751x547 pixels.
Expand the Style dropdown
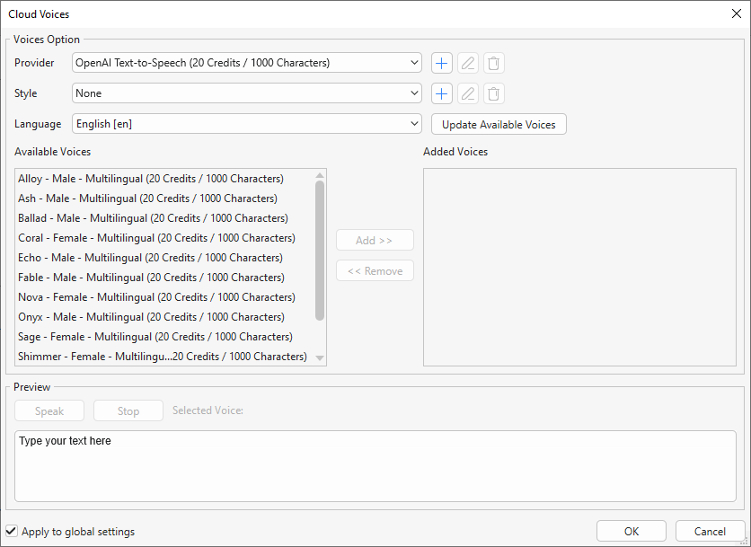[246, 93]
